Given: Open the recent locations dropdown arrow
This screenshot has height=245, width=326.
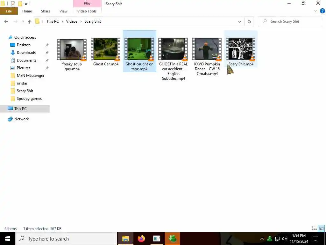Looking at the screenshot, I should (23, 21).
